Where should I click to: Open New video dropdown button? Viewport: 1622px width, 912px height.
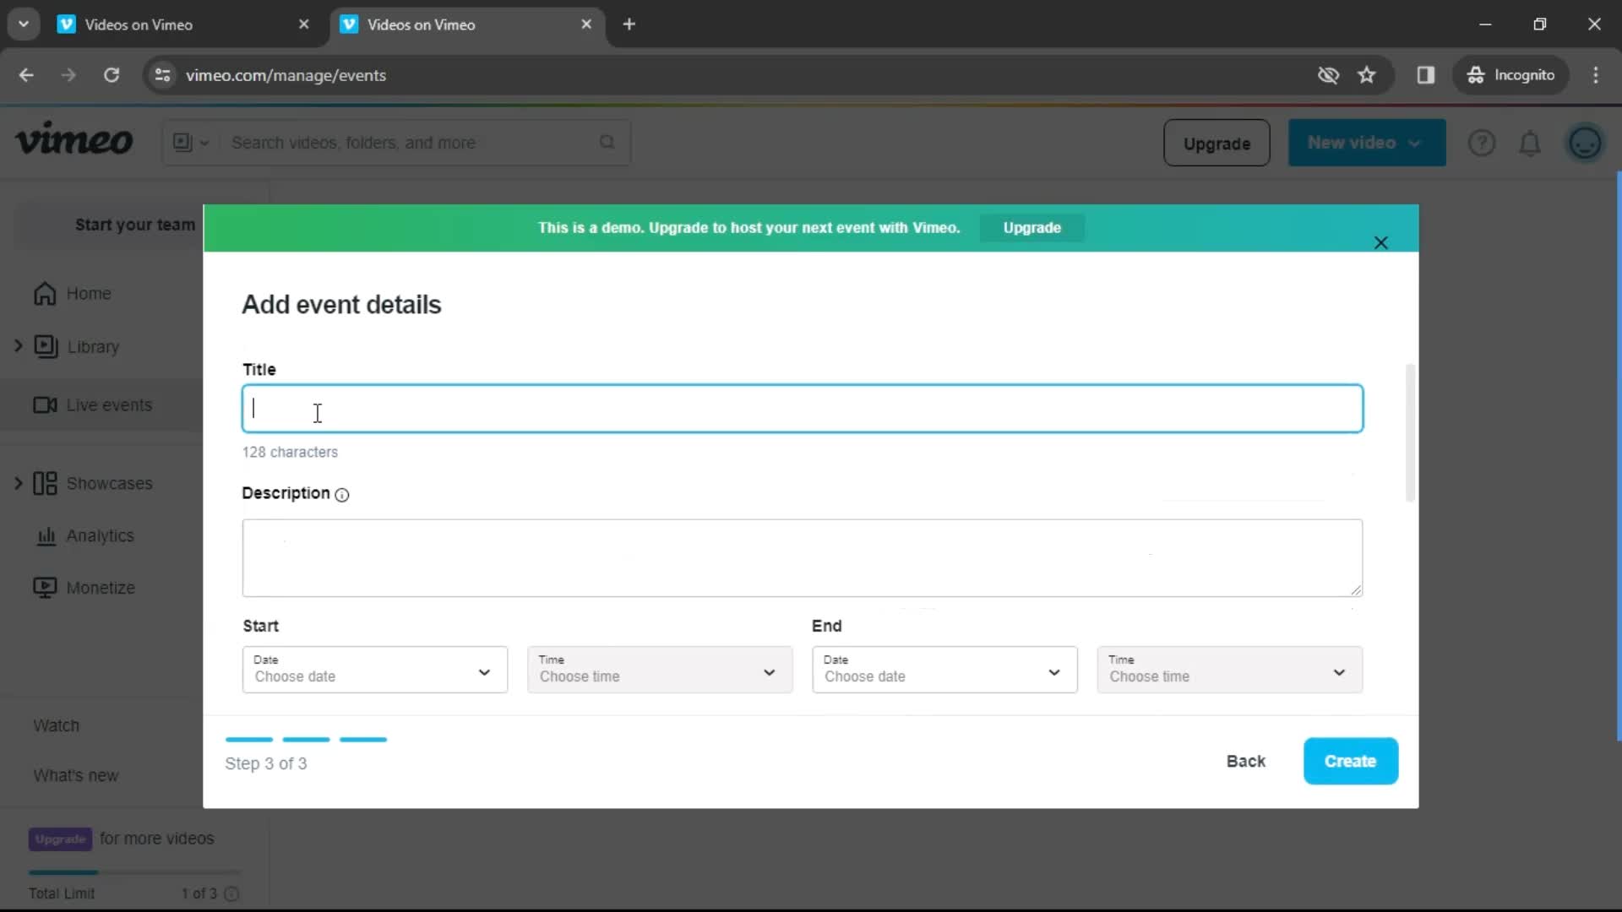(1366, 143)
